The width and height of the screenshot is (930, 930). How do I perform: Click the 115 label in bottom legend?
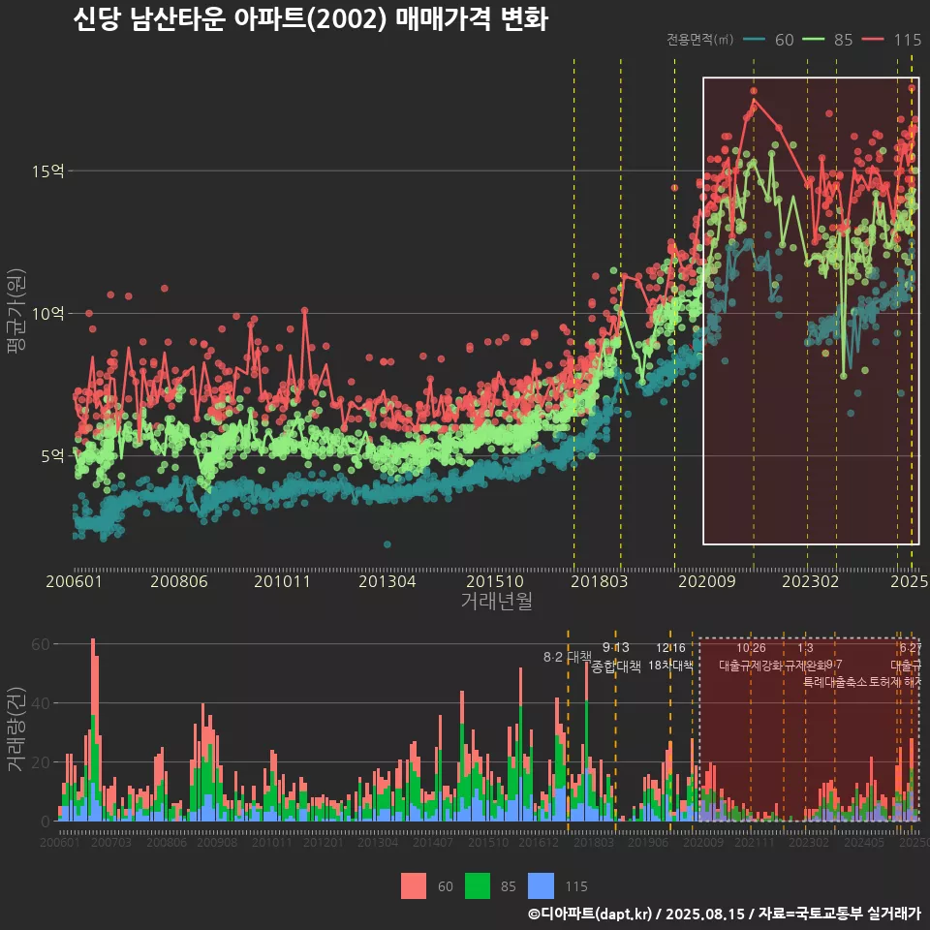575,886
